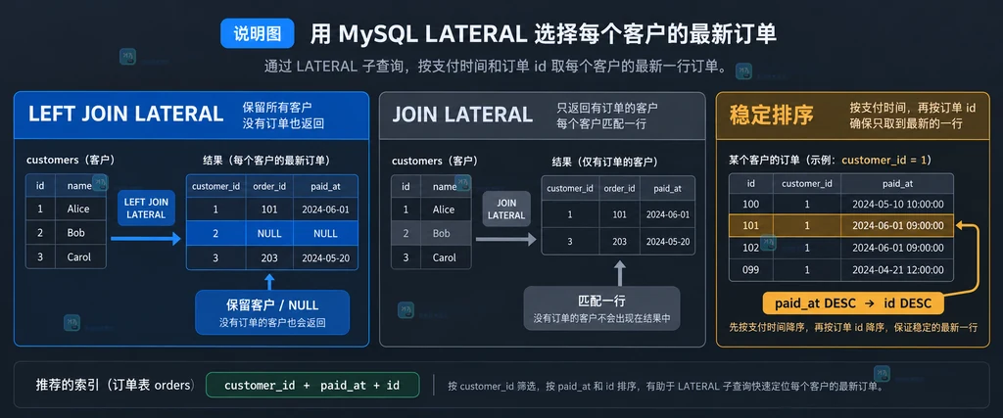Click 2024-04-21 12:00:00 timestamp
The image size is (1003, 418).
[897, 270]
